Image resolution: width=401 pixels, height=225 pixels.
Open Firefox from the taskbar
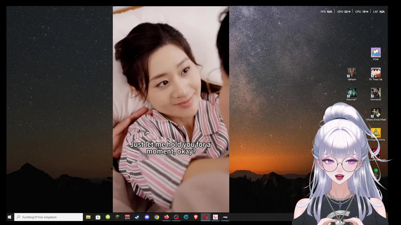166,217
